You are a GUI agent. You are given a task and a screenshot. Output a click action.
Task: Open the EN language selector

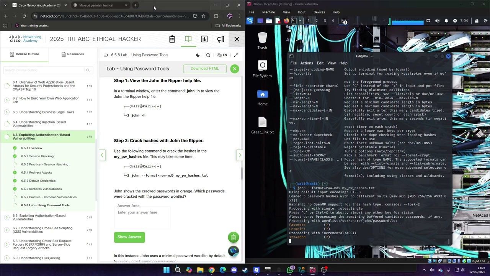[222, 55]
